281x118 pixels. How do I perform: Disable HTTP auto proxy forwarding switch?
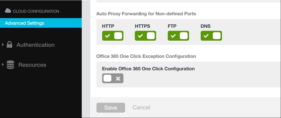point(113,36)
